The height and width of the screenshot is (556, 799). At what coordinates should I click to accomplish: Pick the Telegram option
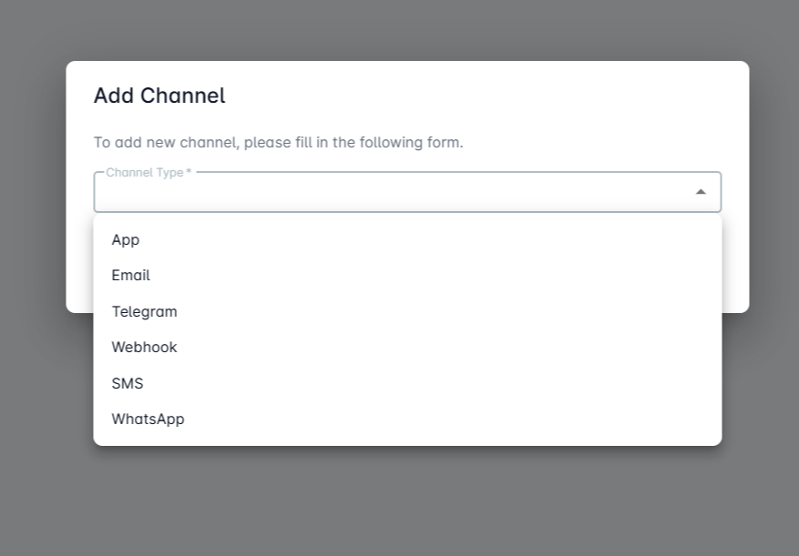[144, 311]
